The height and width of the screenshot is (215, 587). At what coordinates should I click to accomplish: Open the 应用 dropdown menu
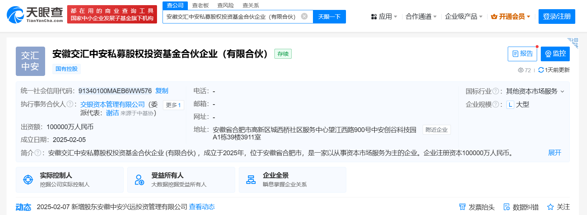(384, 17)
